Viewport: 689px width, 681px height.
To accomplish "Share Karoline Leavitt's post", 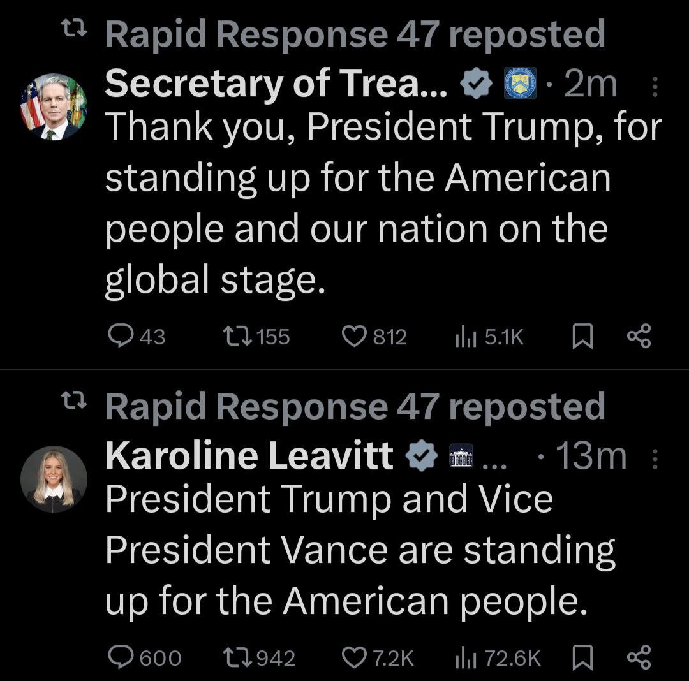I will (x=639, y=657).
